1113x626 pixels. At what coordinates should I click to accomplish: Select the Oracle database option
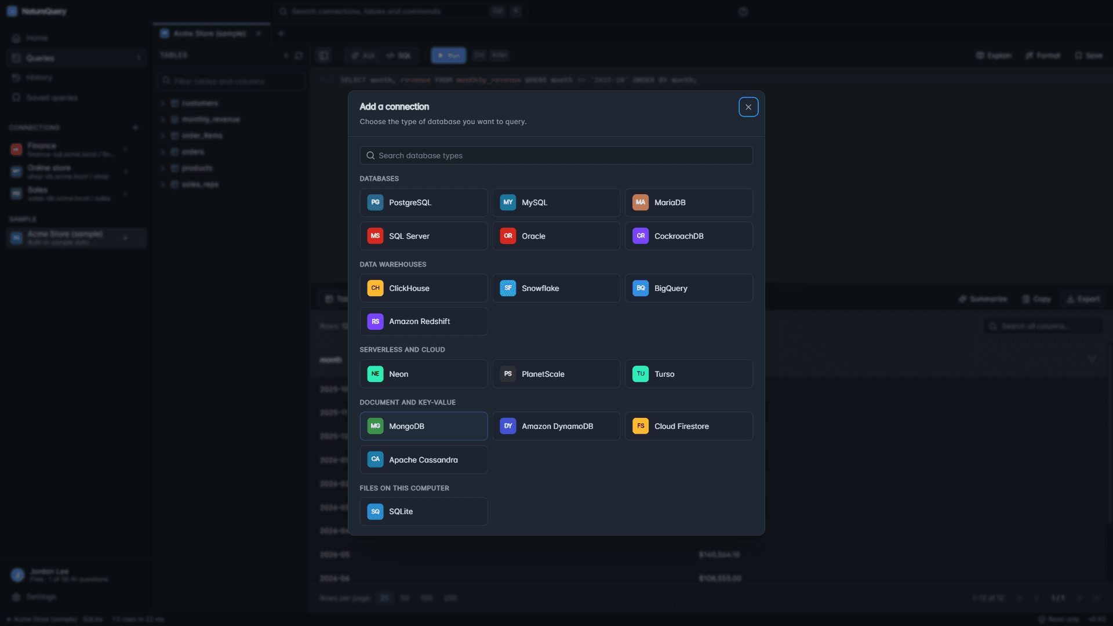click(556, 236)
